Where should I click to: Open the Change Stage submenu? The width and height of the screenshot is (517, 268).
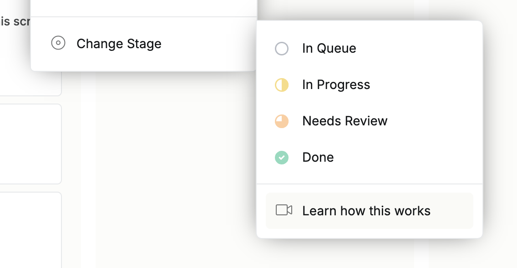[x=119, y=44]
